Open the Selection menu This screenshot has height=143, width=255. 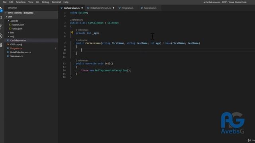point(21,2)
